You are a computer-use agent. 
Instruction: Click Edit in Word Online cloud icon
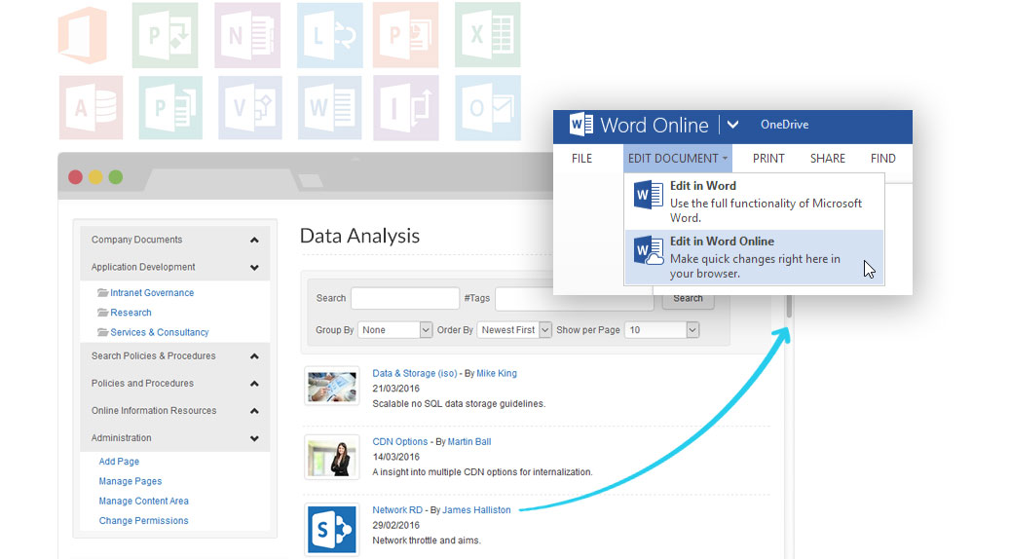click(648, 250)
